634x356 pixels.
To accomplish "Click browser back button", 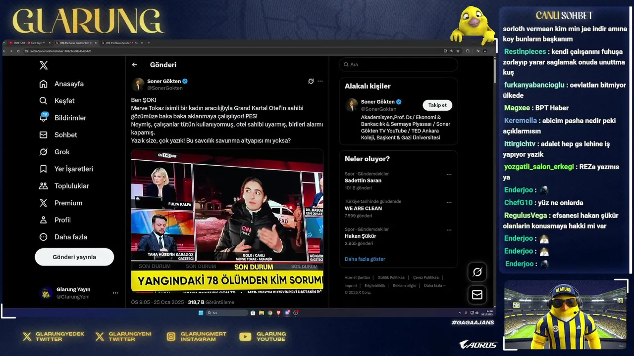I will click(x=4, y=51).
